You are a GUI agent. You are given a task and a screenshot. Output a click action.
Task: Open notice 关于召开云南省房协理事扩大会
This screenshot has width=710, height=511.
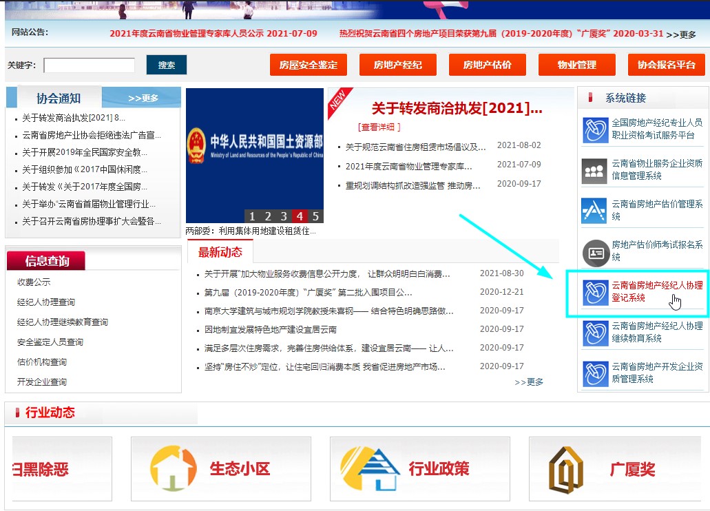pos(92,221)
